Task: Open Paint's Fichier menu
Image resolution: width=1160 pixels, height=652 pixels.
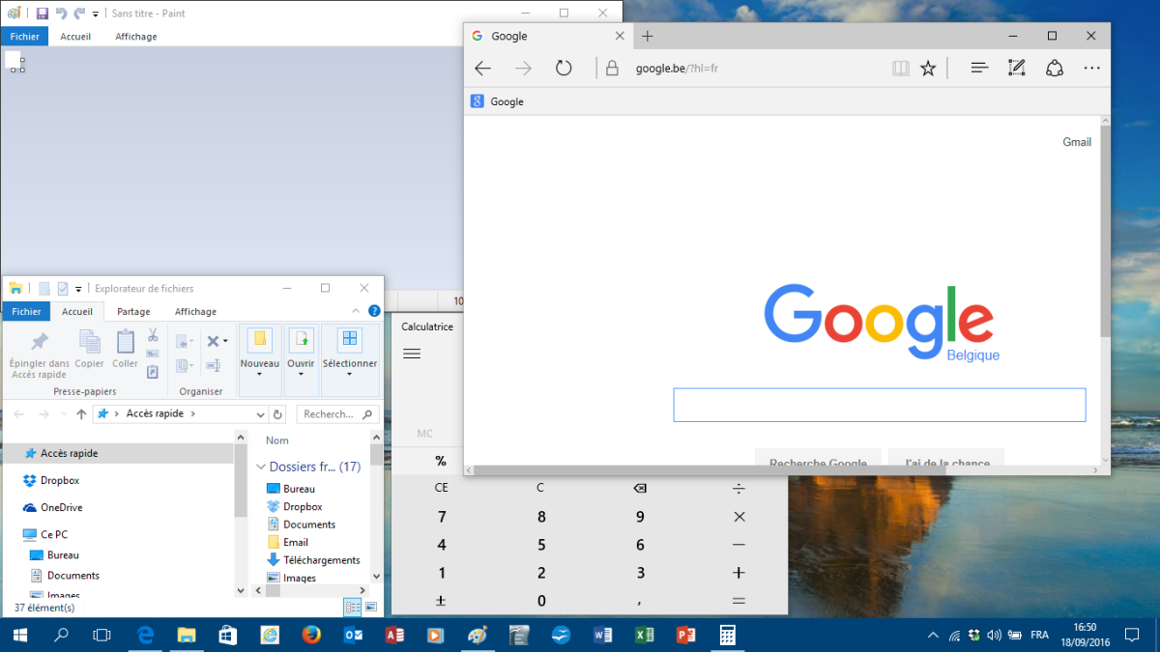Action: (x=24, y=37)
